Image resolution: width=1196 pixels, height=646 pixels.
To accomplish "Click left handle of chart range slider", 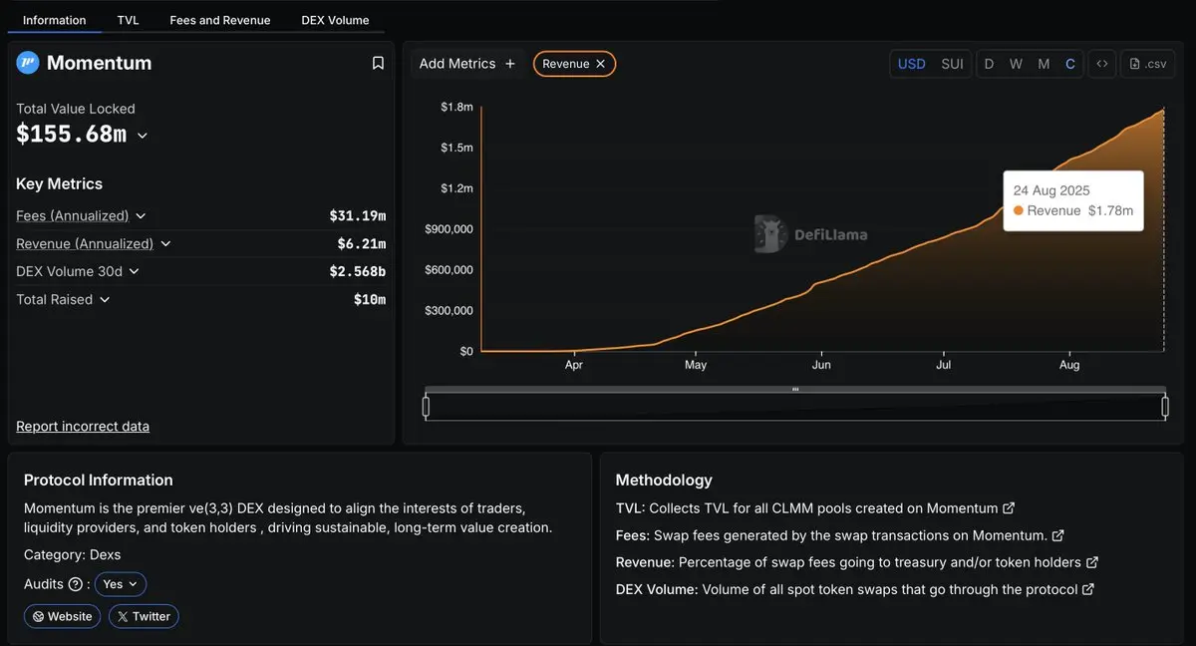I will click(426, 407).
